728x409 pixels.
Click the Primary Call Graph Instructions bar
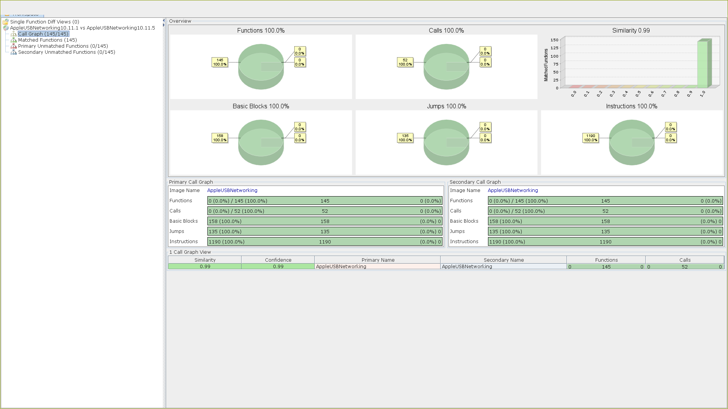pos(325,242)
